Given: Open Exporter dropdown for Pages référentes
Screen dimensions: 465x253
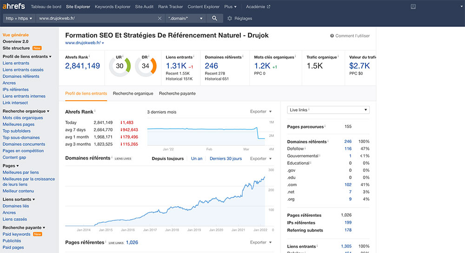Looking at the screenshot, I should click(x=261, y=242).
